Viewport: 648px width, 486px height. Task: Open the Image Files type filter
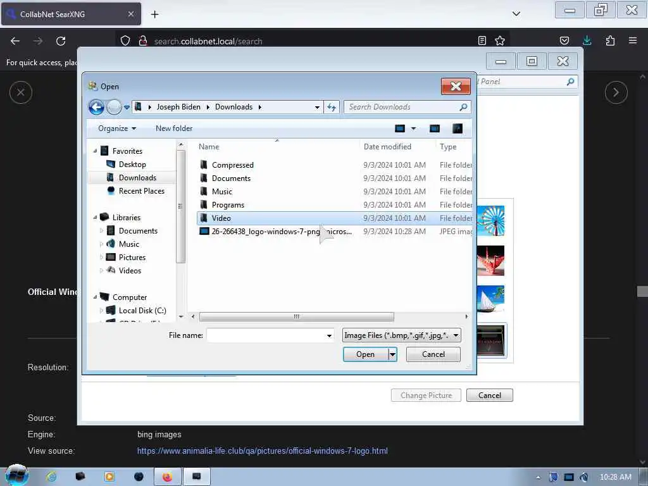click(x=401, y=335)
